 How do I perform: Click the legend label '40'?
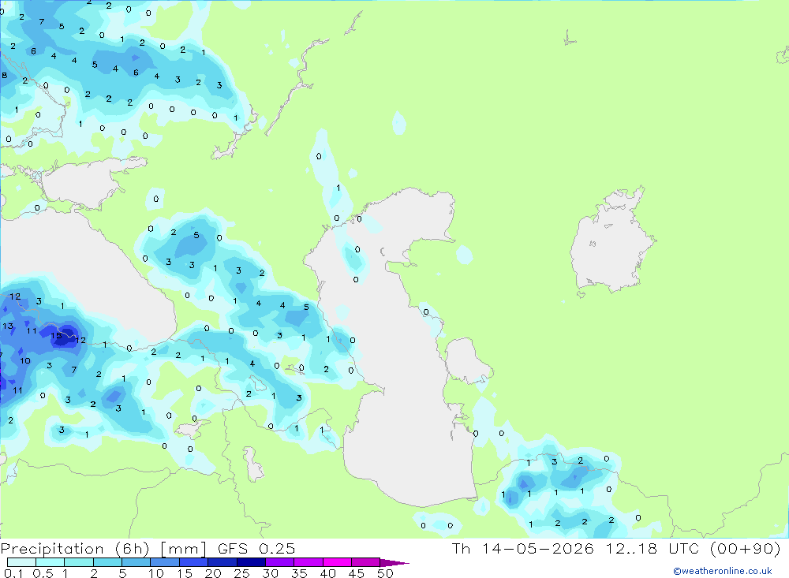(x=327, y=573)
